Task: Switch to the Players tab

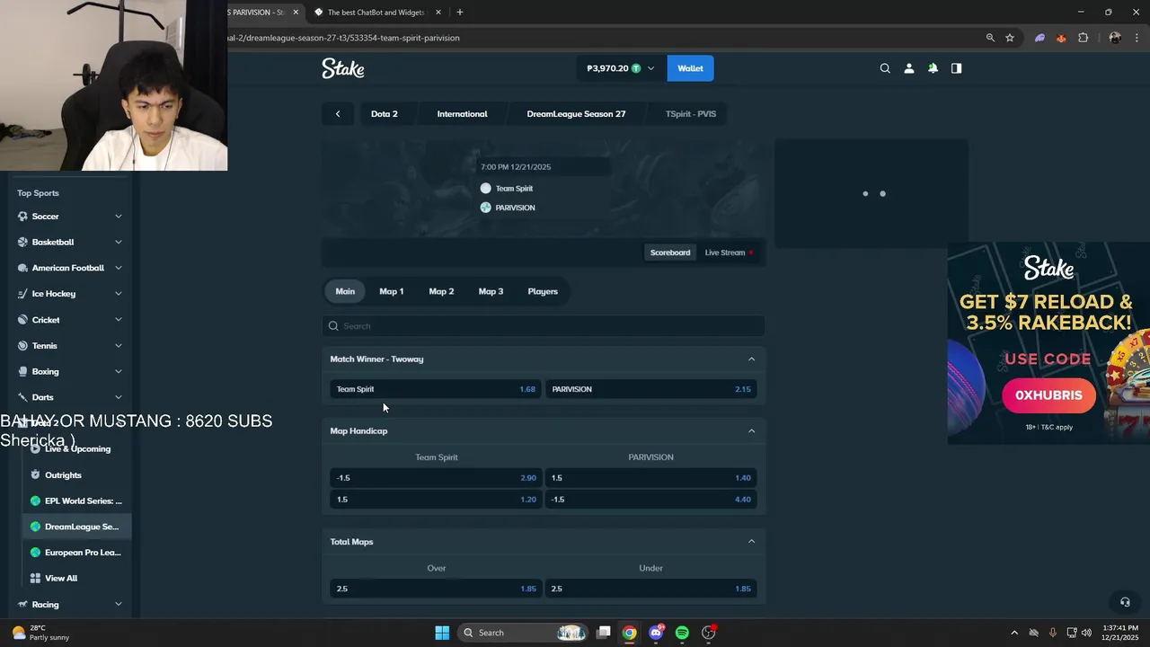Action: coord(543,291)
